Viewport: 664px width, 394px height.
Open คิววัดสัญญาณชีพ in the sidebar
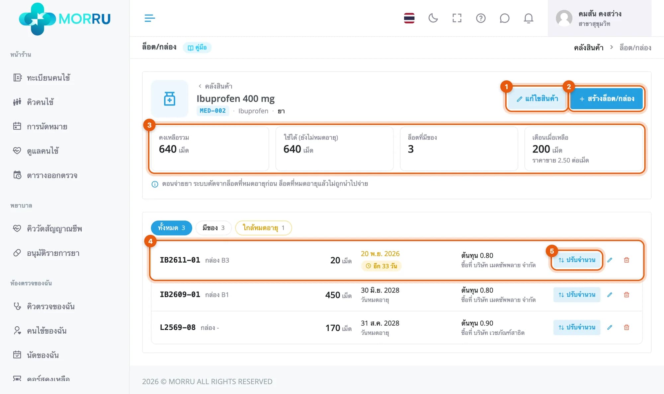point(47,229)
